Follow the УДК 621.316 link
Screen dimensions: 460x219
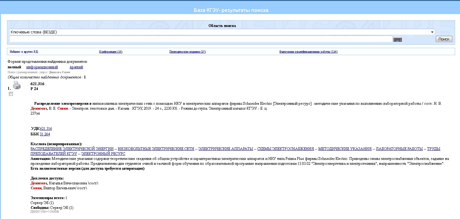(x=46, y=129)
